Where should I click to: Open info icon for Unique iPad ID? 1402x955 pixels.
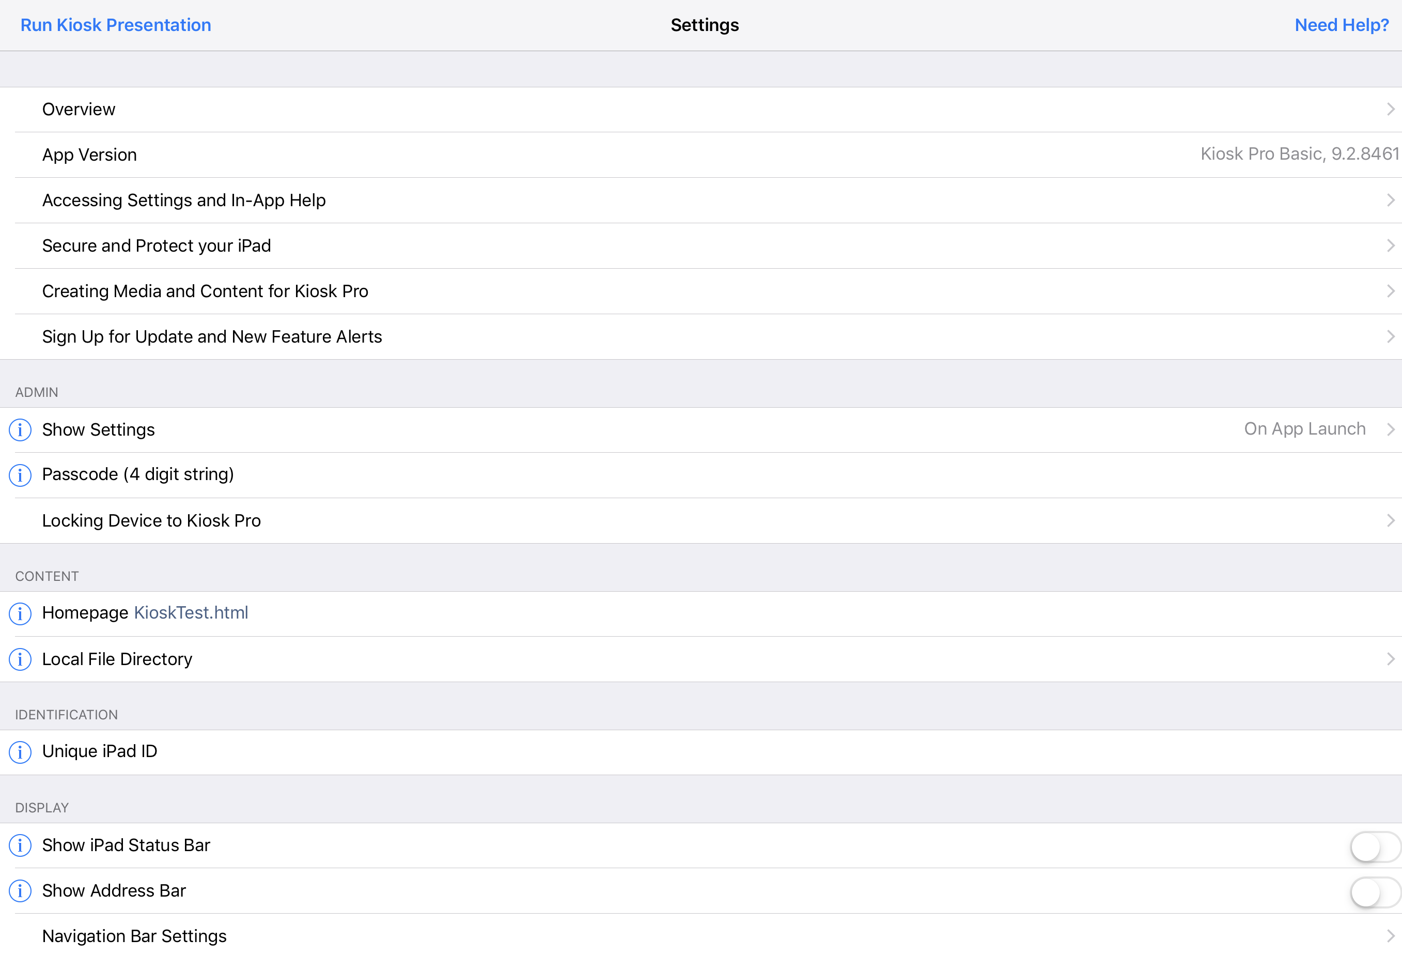click(x=20, y=752)
